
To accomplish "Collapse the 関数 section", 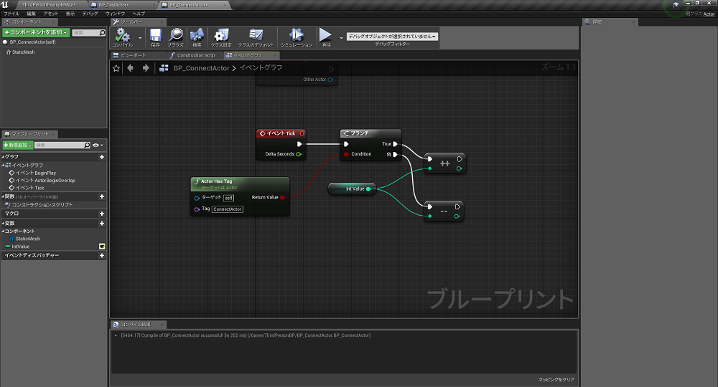I will click(x=3, y=196).
